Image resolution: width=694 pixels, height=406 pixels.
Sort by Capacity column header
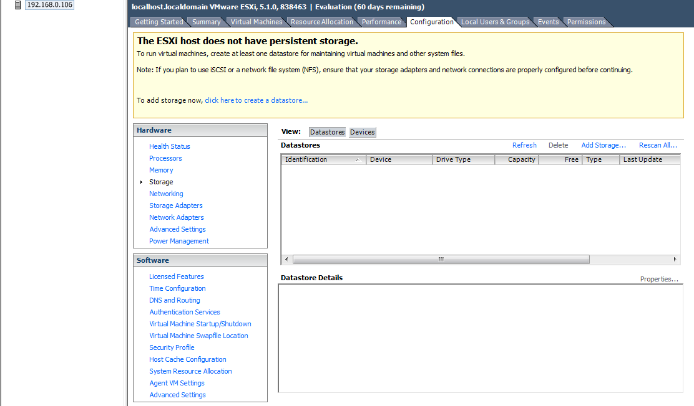(517, 159)
